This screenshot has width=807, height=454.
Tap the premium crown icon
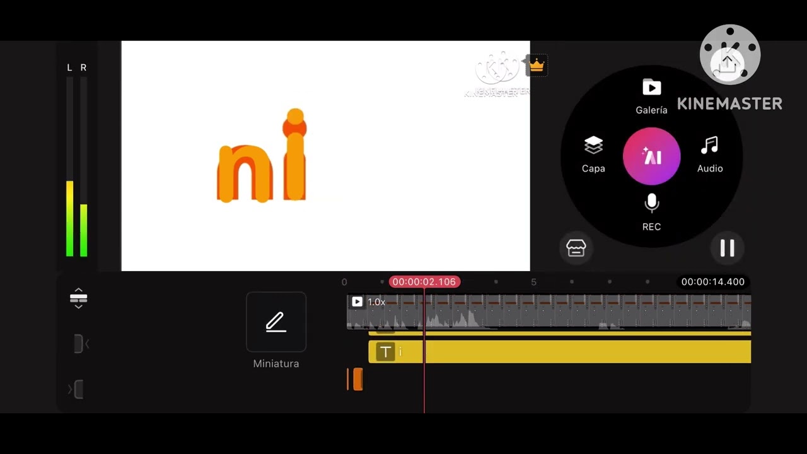click(x=537, y=66)
